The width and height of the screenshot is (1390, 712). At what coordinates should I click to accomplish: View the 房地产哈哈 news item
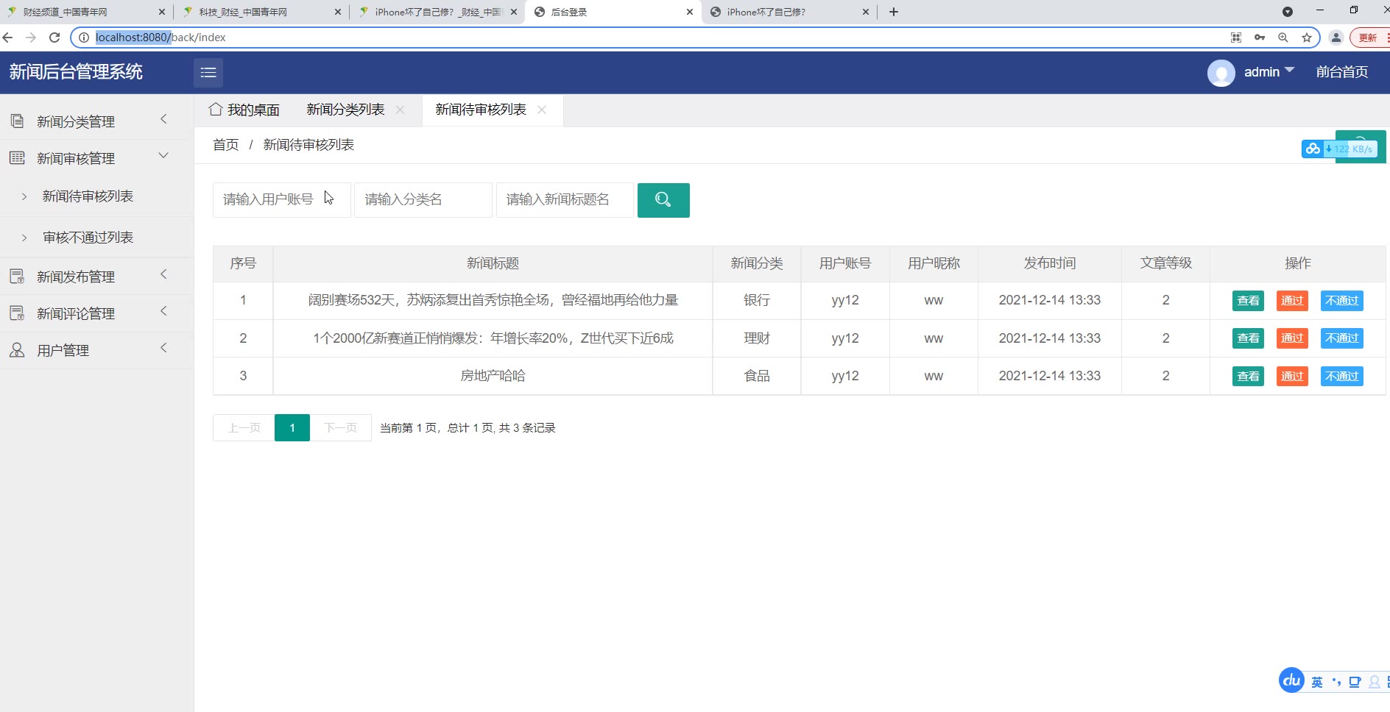1248,377
